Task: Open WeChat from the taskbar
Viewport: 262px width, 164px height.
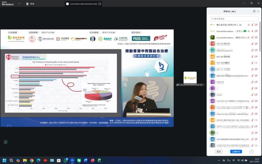Action: pyautogui.click(x=79, y=160)
